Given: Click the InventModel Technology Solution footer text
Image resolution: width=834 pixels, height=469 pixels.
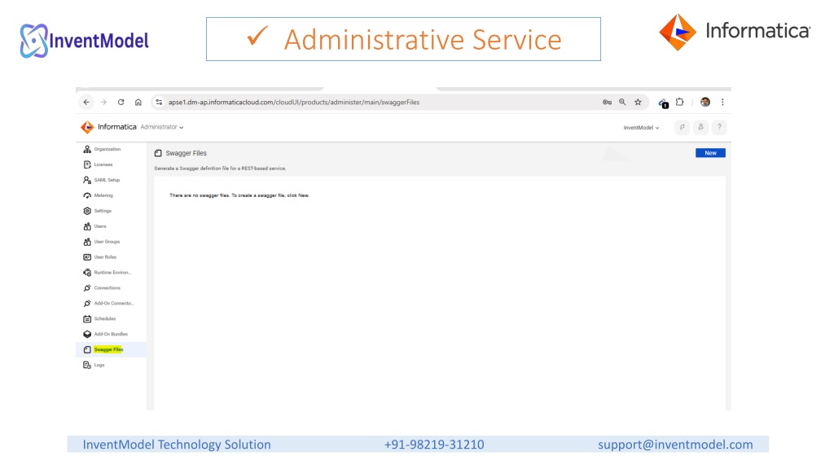Looking at the screenshot, I should click(177, 445).
